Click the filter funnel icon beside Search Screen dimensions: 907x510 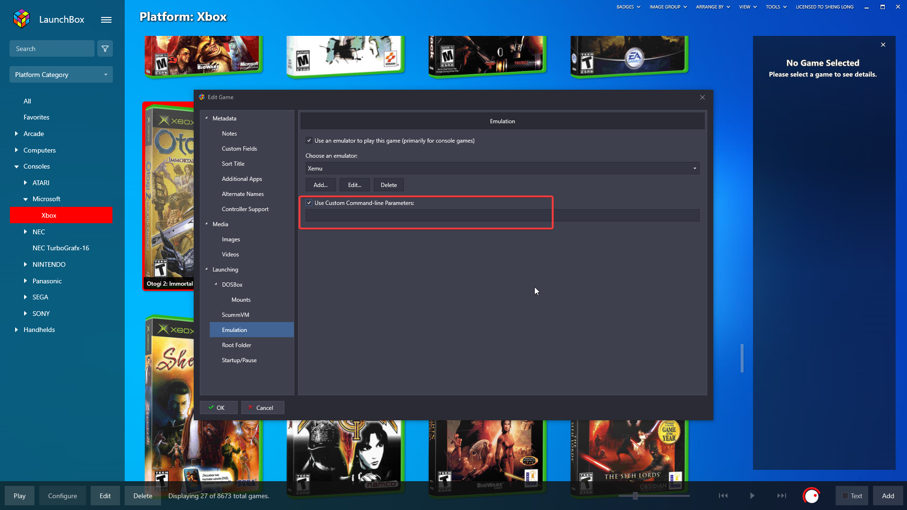105,49
